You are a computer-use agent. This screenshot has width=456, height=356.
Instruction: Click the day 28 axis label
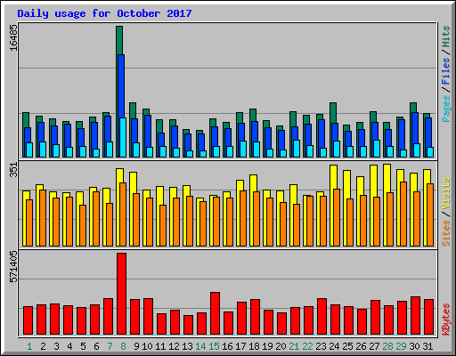(387, 346)
